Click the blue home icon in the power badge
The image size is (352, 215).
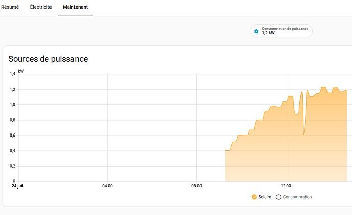(256, 31)
